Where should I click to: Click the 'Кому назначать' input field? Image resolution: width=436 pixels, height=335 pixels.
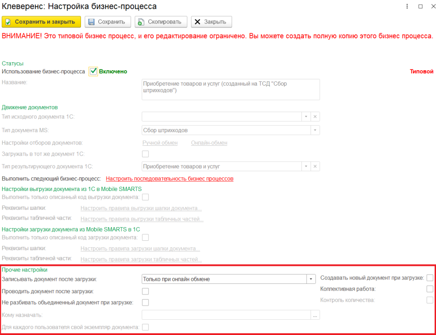[x=226, y=315]
